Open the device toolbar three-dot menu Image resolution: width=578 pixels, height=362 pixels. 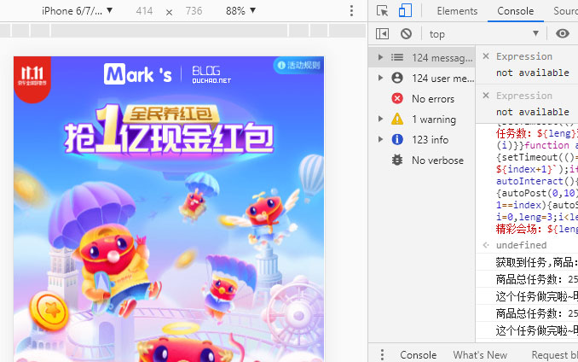coord(352,11)
